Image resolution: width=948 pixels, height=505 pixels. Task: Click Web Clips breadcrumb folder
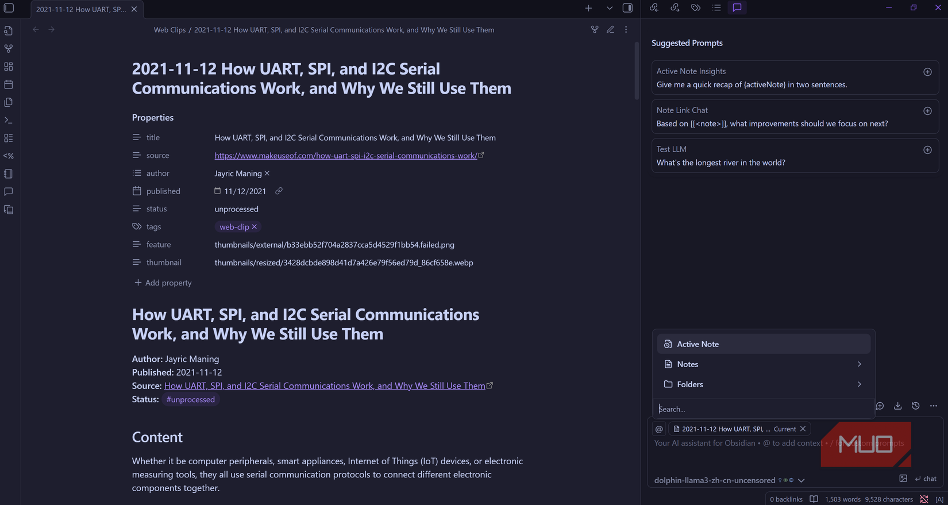click(169, 30)
